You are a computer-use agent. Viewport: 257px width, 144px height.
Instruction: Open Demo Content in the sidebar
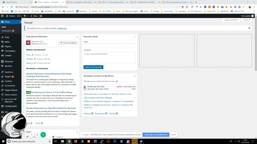(11, 95)
